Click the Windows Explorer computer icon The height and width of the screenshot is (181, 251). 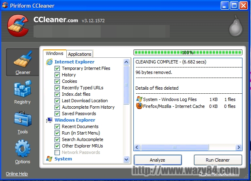point(49,120)
